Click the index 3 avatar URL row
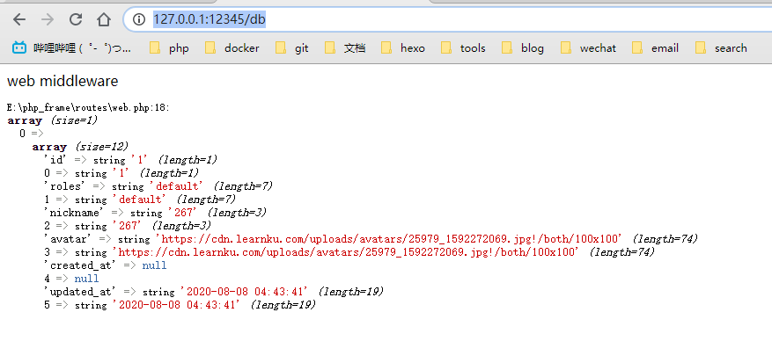Image resolution: width=772 pixels, height=363 pixels. 349,252
